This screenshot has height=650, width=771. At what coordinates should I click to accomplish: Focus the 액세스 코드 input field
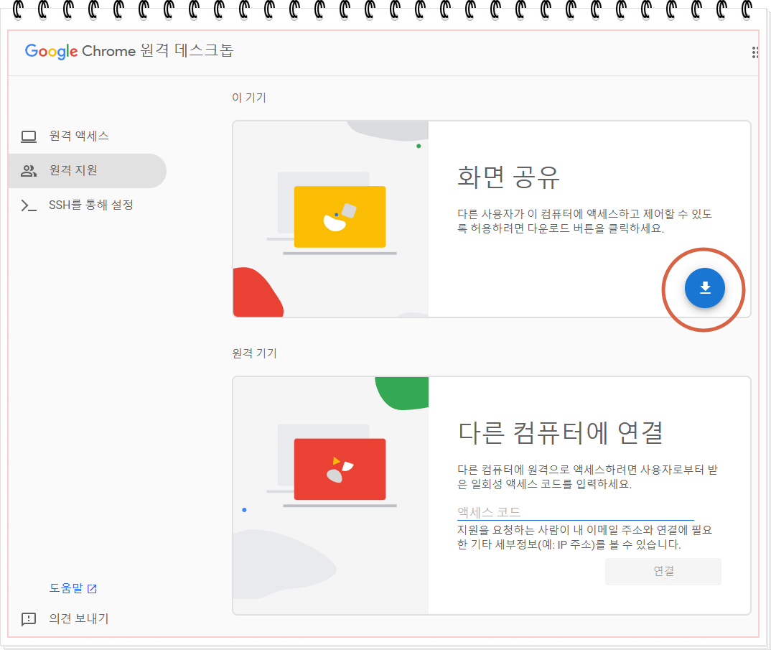[x=575, y=512]
